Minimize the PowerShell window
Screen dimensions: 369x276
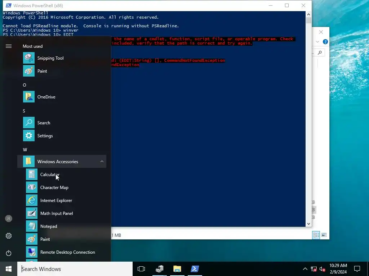[x=271, y=5]
